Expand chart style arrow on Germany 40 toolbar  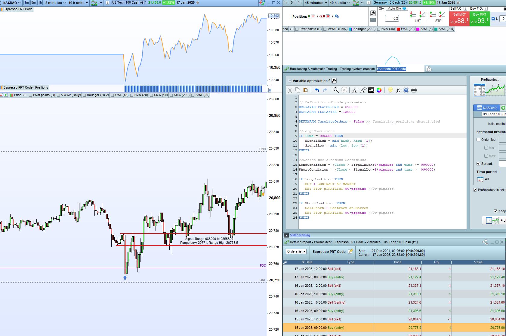click(362, 3)
